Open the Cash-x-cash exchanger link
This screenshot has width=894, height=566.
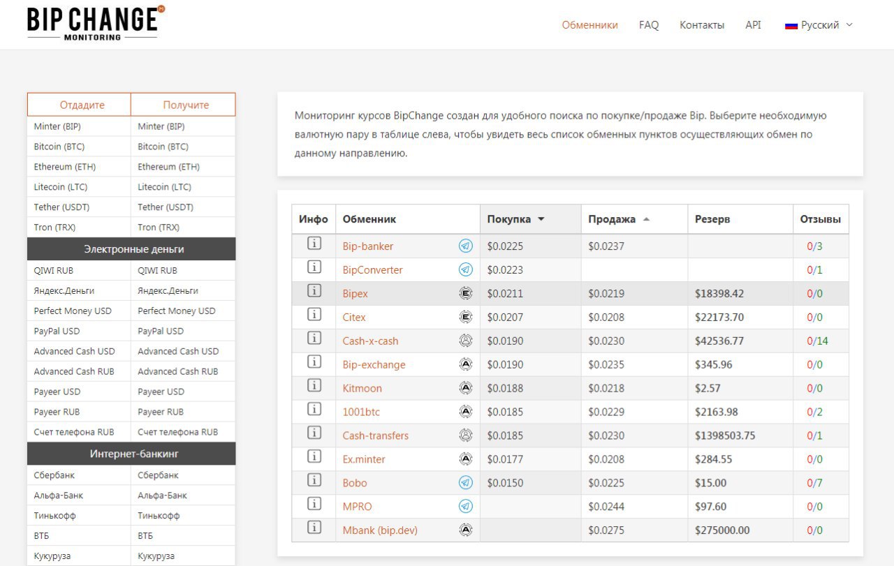370,341
